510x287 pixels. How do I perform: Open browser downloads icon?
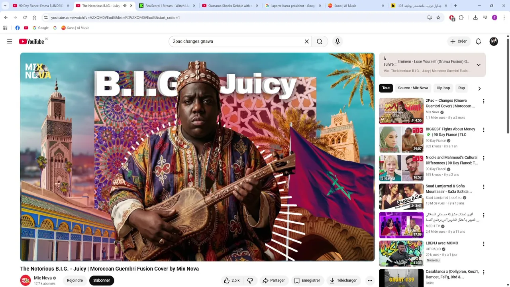pos(475,18)
